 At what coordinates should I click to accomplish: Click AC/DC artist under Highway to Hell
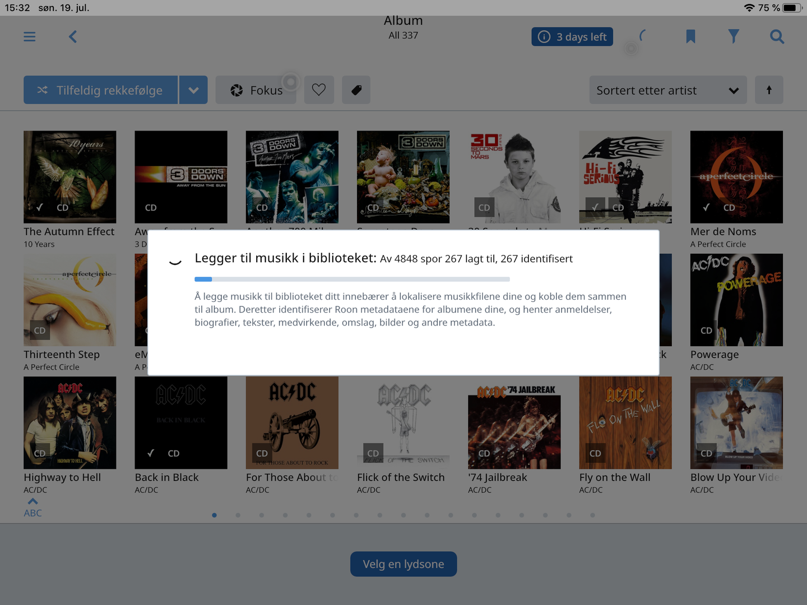pos(35,490)
